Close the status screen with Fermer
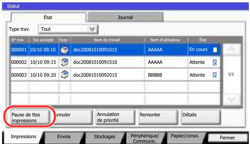 click(x=227, y=137)
